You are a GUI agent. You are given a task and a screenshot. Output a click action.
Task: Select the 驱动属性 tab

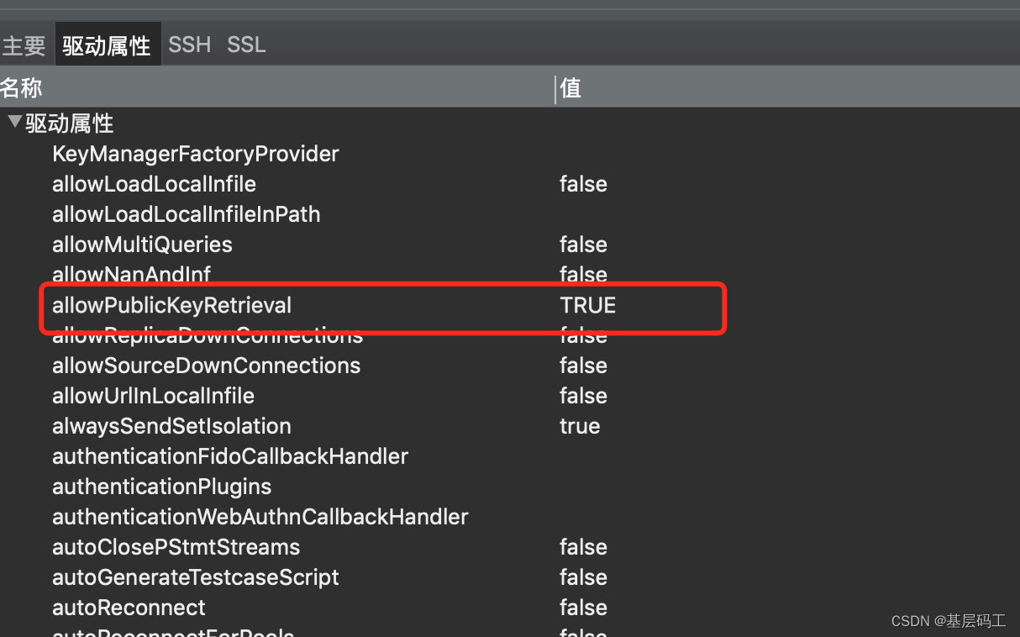point(107,45)
